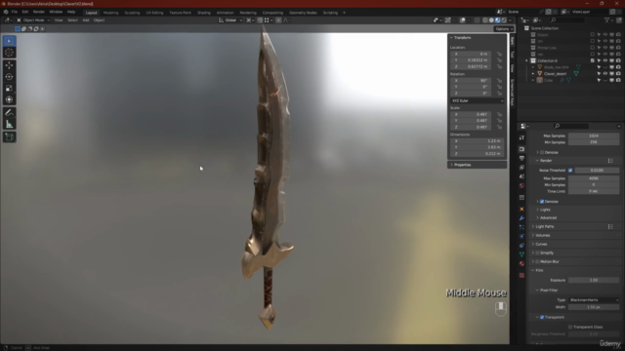Select the Annotate tool
The image size is (625, 351).
(x=9, y=113)
